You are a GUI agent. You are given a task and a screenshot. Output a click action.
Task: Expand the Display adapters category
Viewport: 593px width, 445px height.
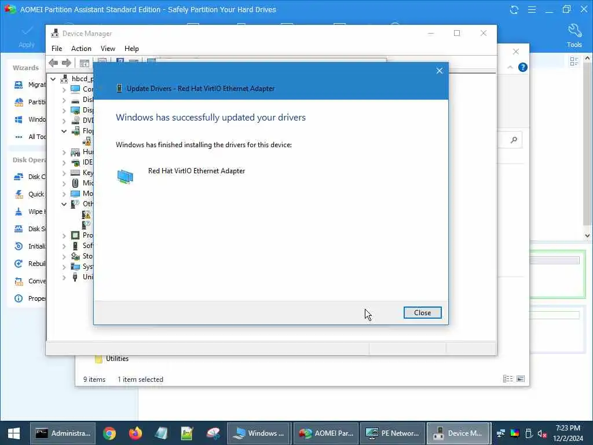[x=64, y=111]
